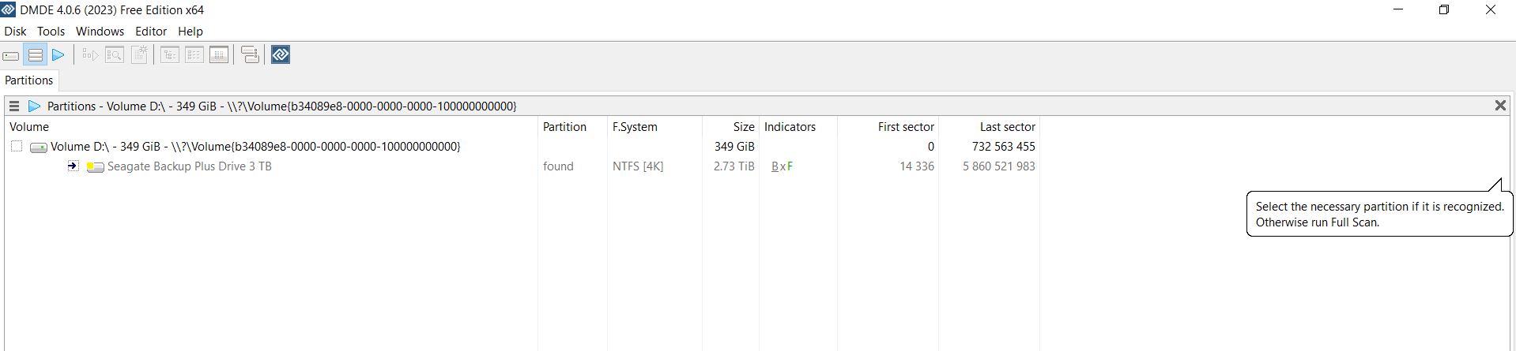This screenshot has height=351, width=1516.
Task: Open the Editor menu
Action: [150, 32]
